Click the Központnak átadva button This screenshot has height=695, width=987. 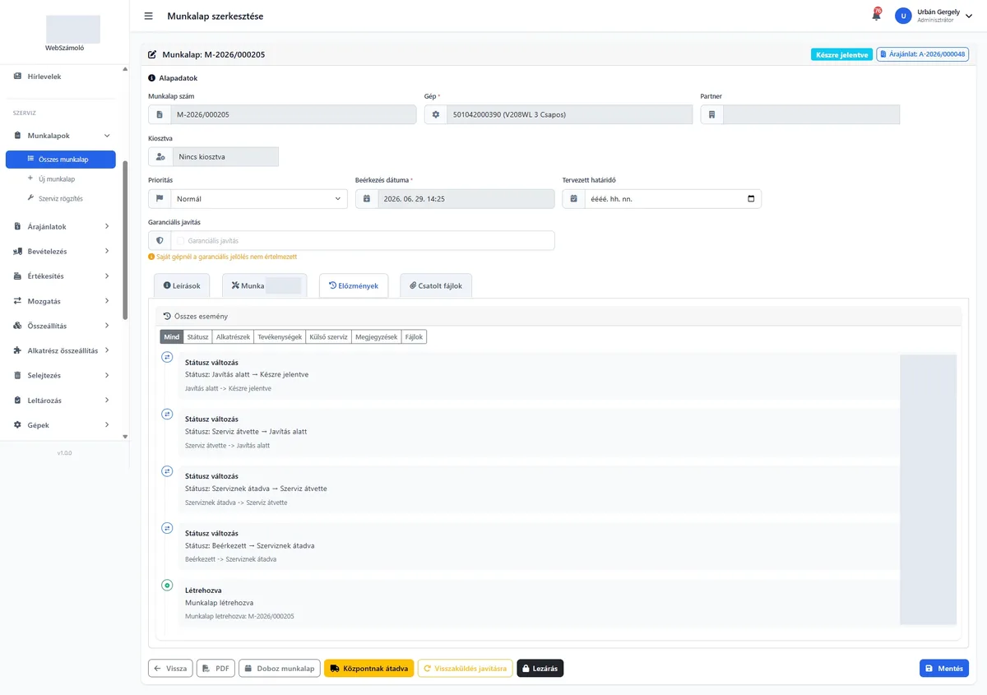coord(369,669)
